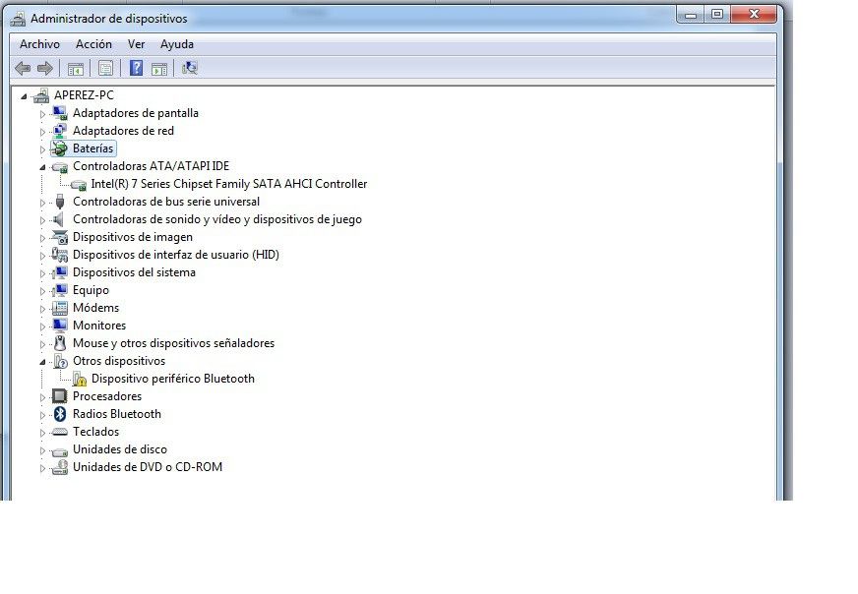Expand the Baterías node
Viewport: 858px width, 594px height.
[42, 149]
